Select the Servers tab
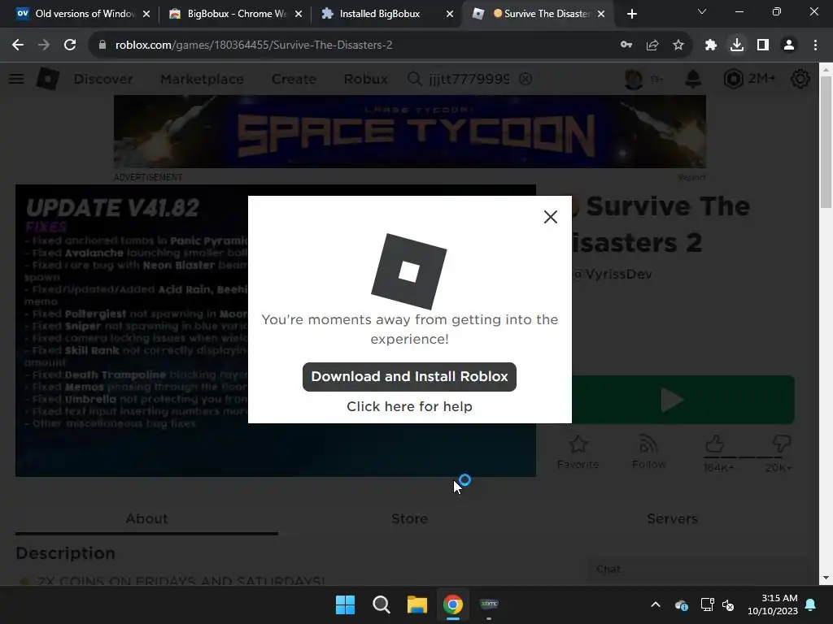 pos(672,518)
